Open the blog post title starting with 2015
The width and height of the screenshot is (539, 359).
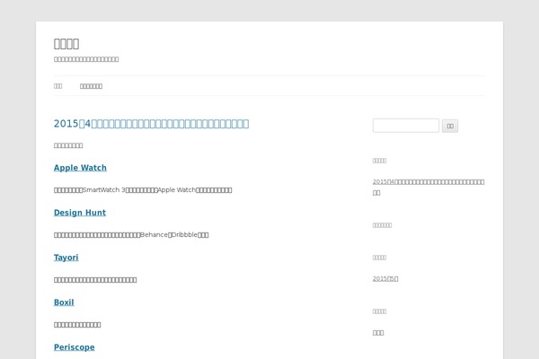151,124
